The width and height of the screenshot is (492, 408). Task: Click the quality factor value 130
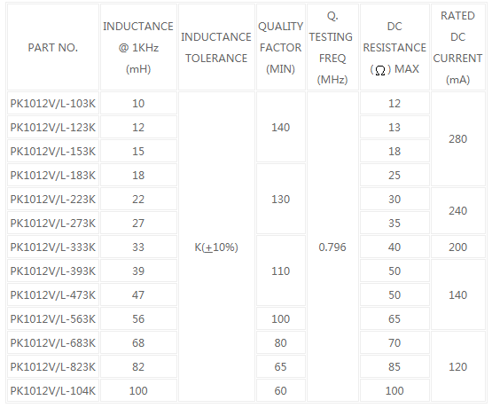[281, 199]
